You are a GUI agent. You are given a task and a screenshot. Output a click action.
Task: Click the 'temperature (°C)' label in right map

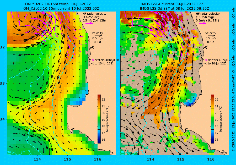221,119
